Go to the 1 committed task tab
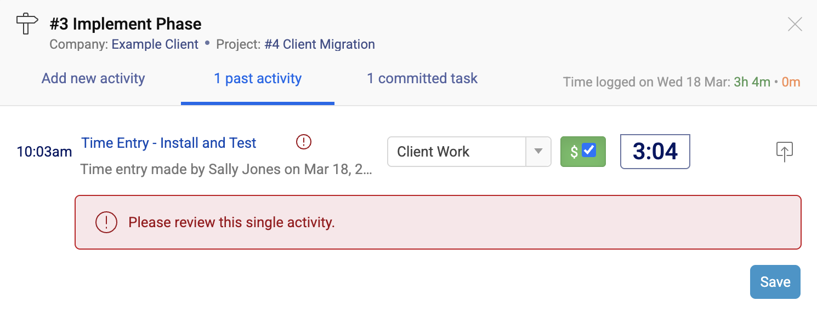This screenshot has height=335, width=817. [422, 78]
